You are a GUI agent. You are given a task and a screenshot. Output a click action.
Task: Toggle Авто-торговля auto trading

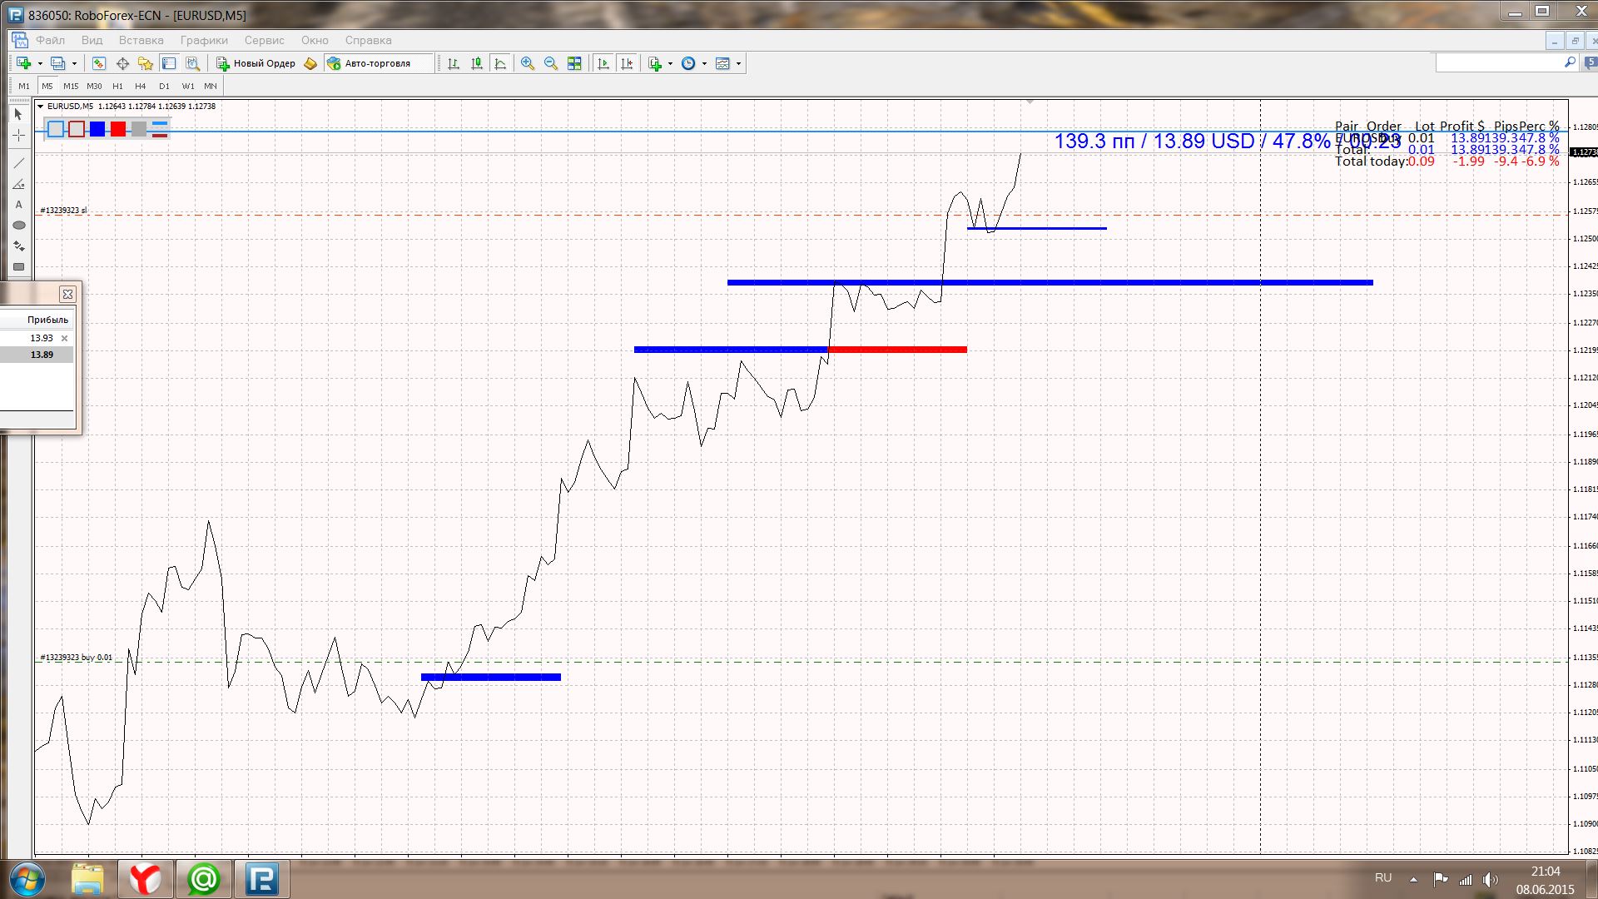pos(370,63)
